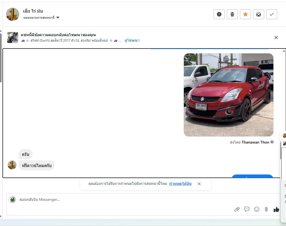Click the ad banner title แชทนี้มีข้อความตอบกลับต่อโฆษณาของคุณ
This screenshot has height=226, width=286.
pyautogui.click(x=58, y=35)
